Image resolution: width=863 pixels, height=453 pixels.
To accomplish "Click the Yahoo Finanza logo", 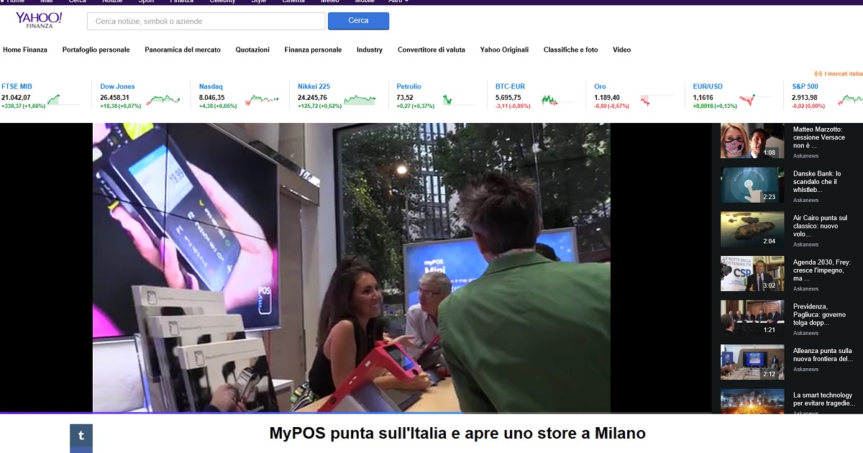I will (x=39, y=20).
